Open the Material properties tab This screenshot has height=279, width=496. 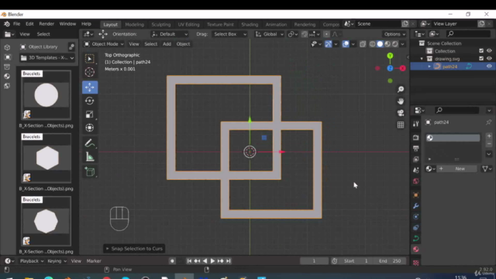pos(416,250)
